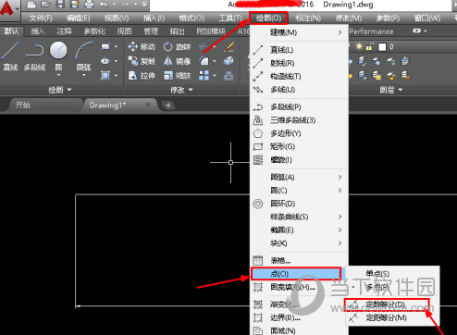Open the application menu arrow beside the A logo
This screenshot has height=335, width=457.
(18, 8)
